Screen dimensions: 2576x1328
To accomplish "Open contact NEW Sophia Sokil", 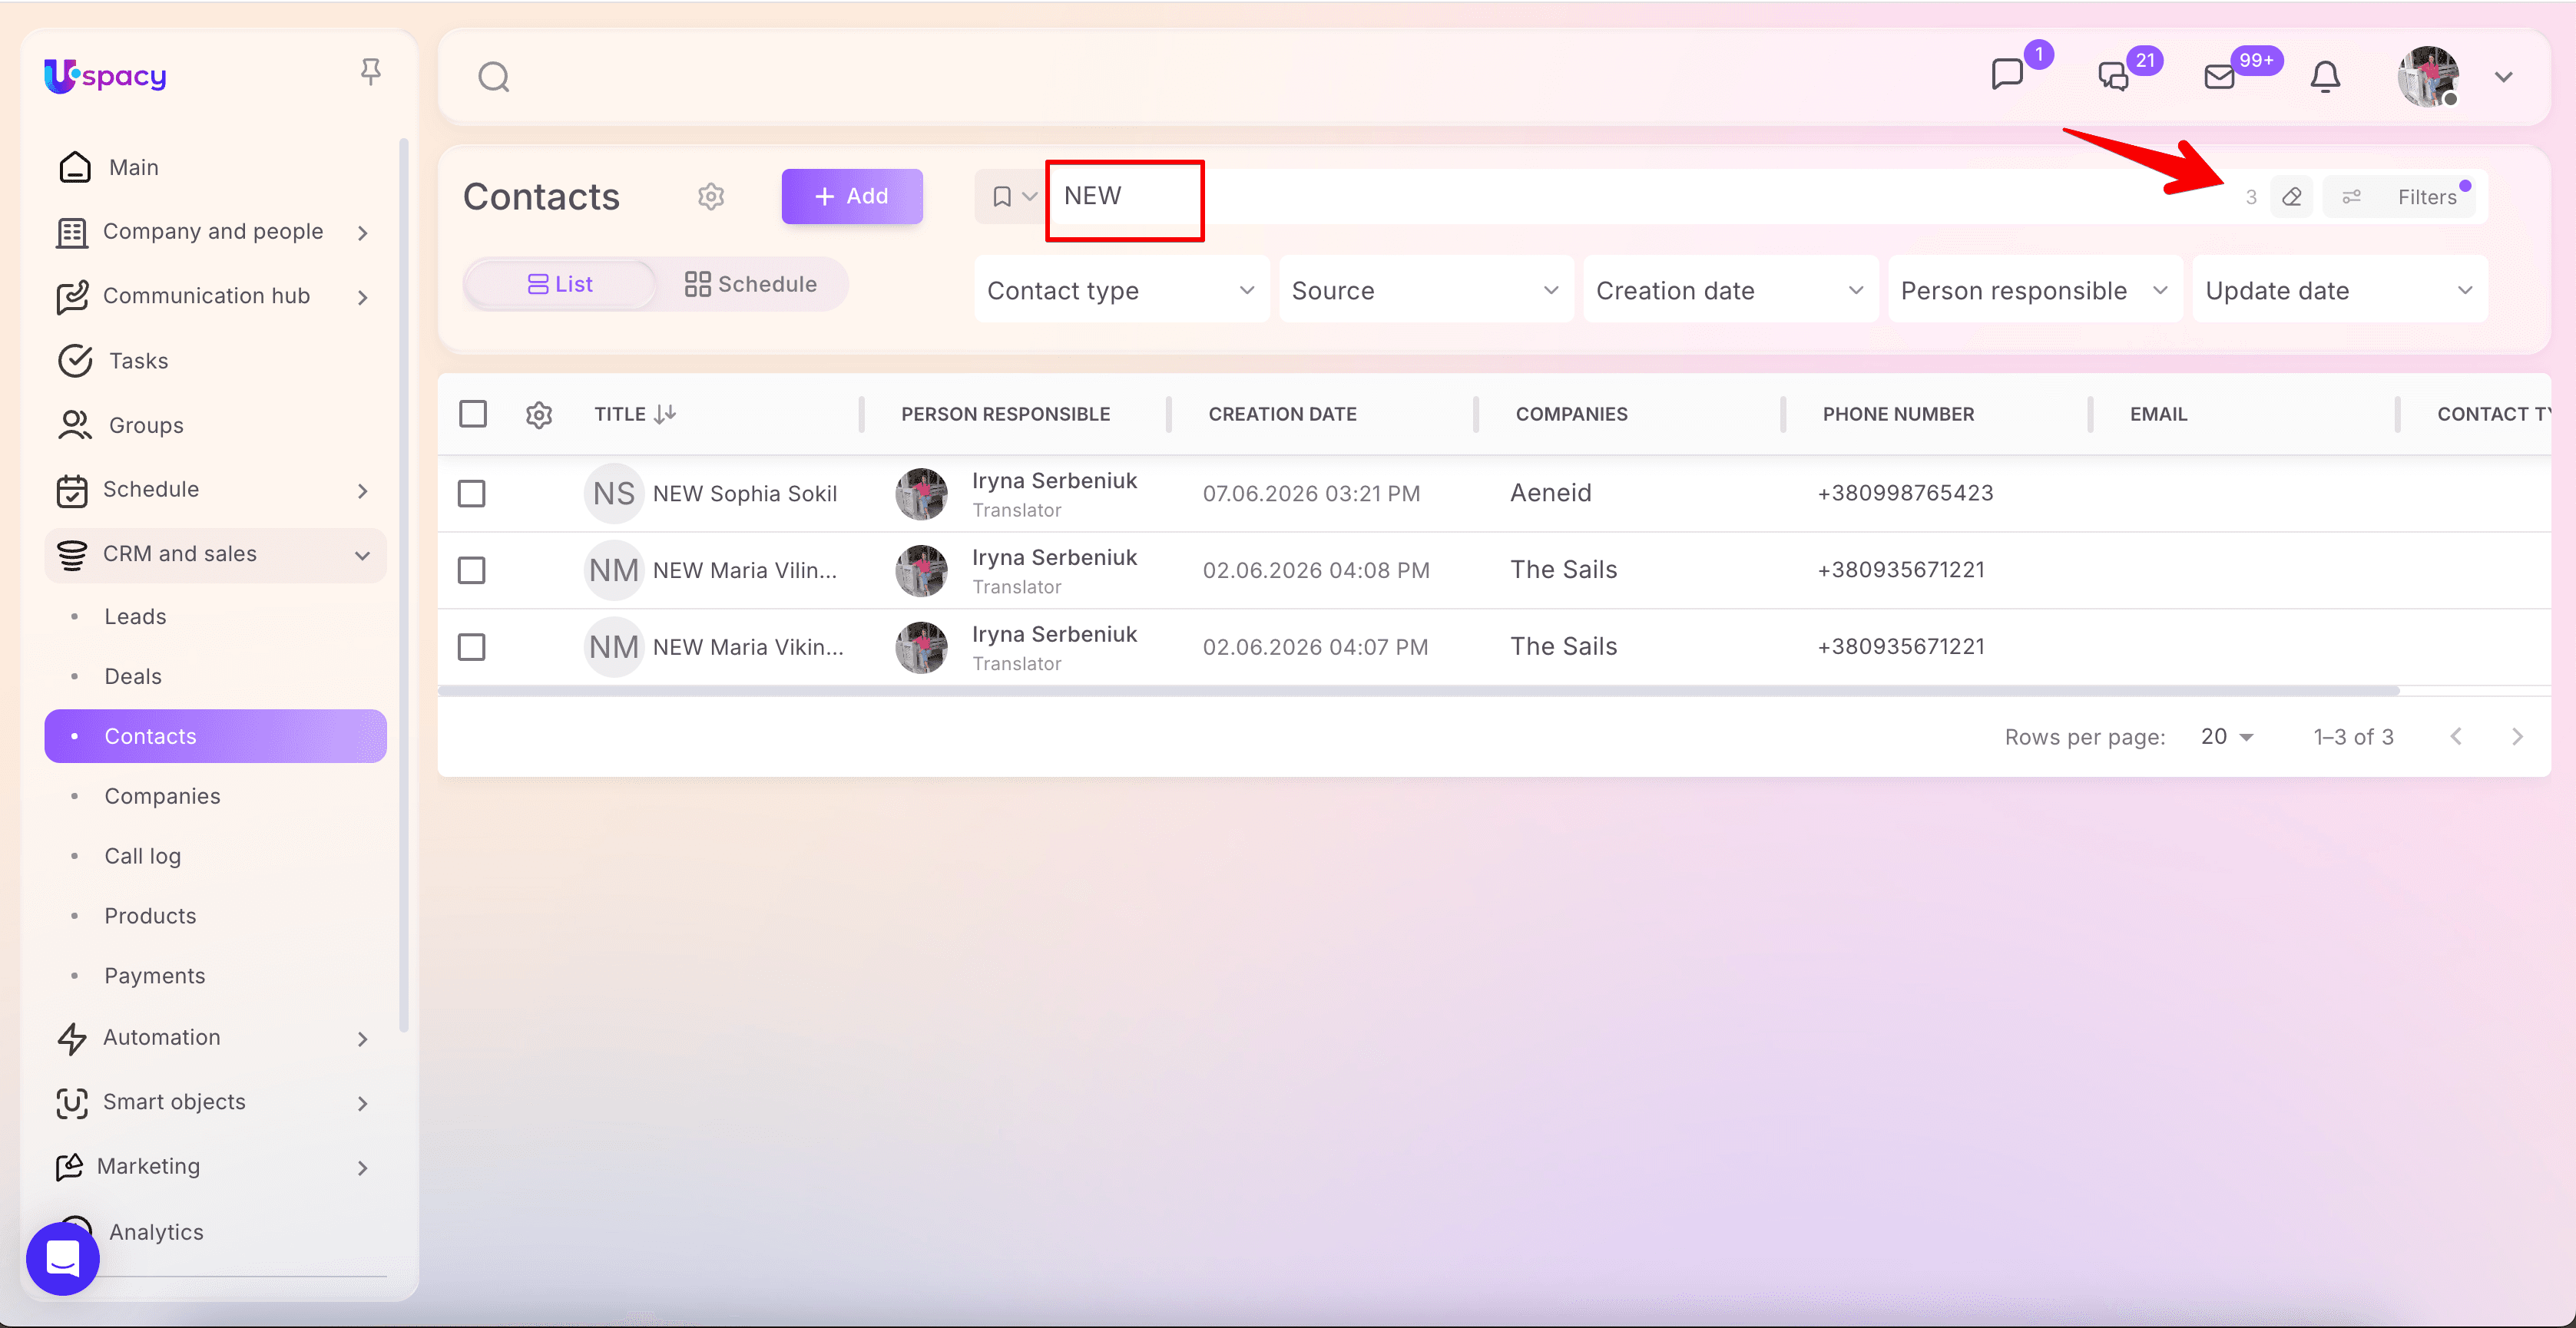I will click(x=745, y=494).
